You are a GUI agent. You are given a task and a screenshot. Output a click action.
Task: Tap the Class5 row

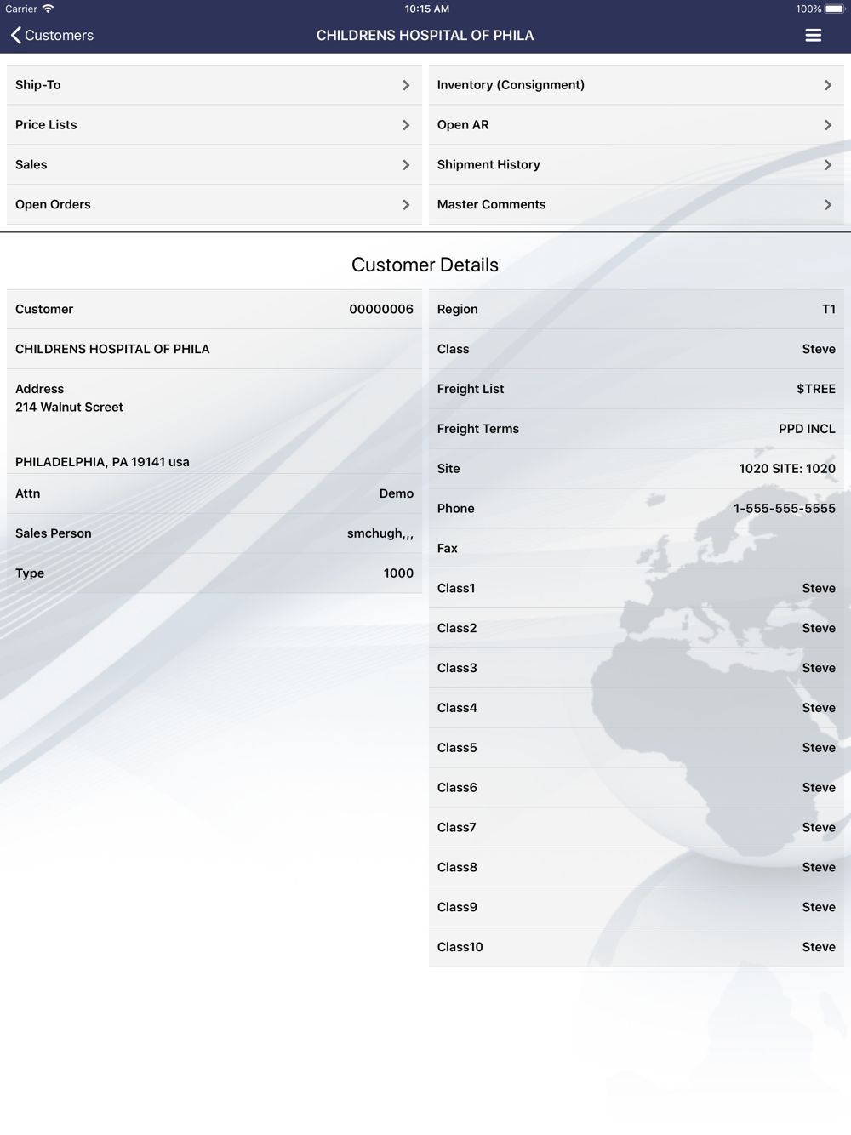click(x=637, y=749)
